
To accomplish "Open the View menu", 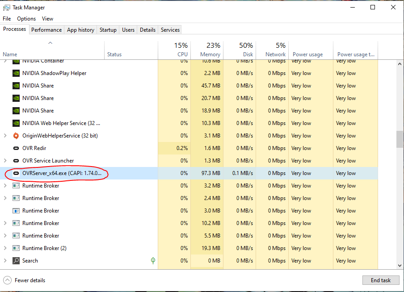I will [x=47, y=19].
